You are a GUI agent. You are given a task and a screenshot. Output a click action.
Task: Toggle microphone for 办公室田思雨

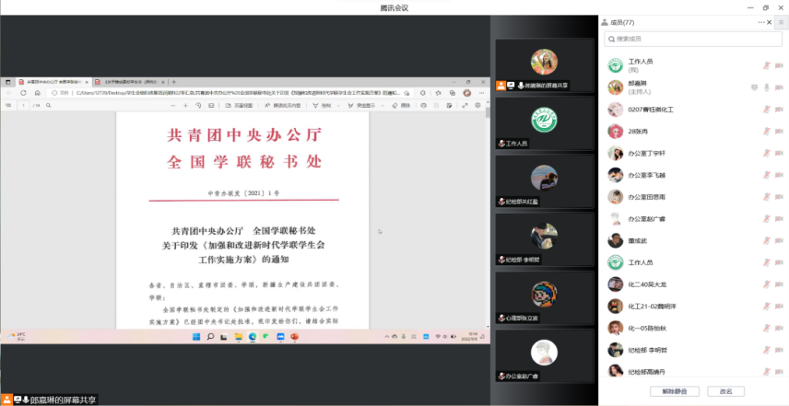click(766, 196)
